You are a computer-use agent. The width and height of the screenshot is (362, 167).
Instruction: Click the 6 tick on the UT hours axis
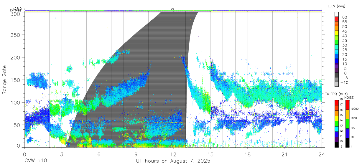click(x=99, y=154)
